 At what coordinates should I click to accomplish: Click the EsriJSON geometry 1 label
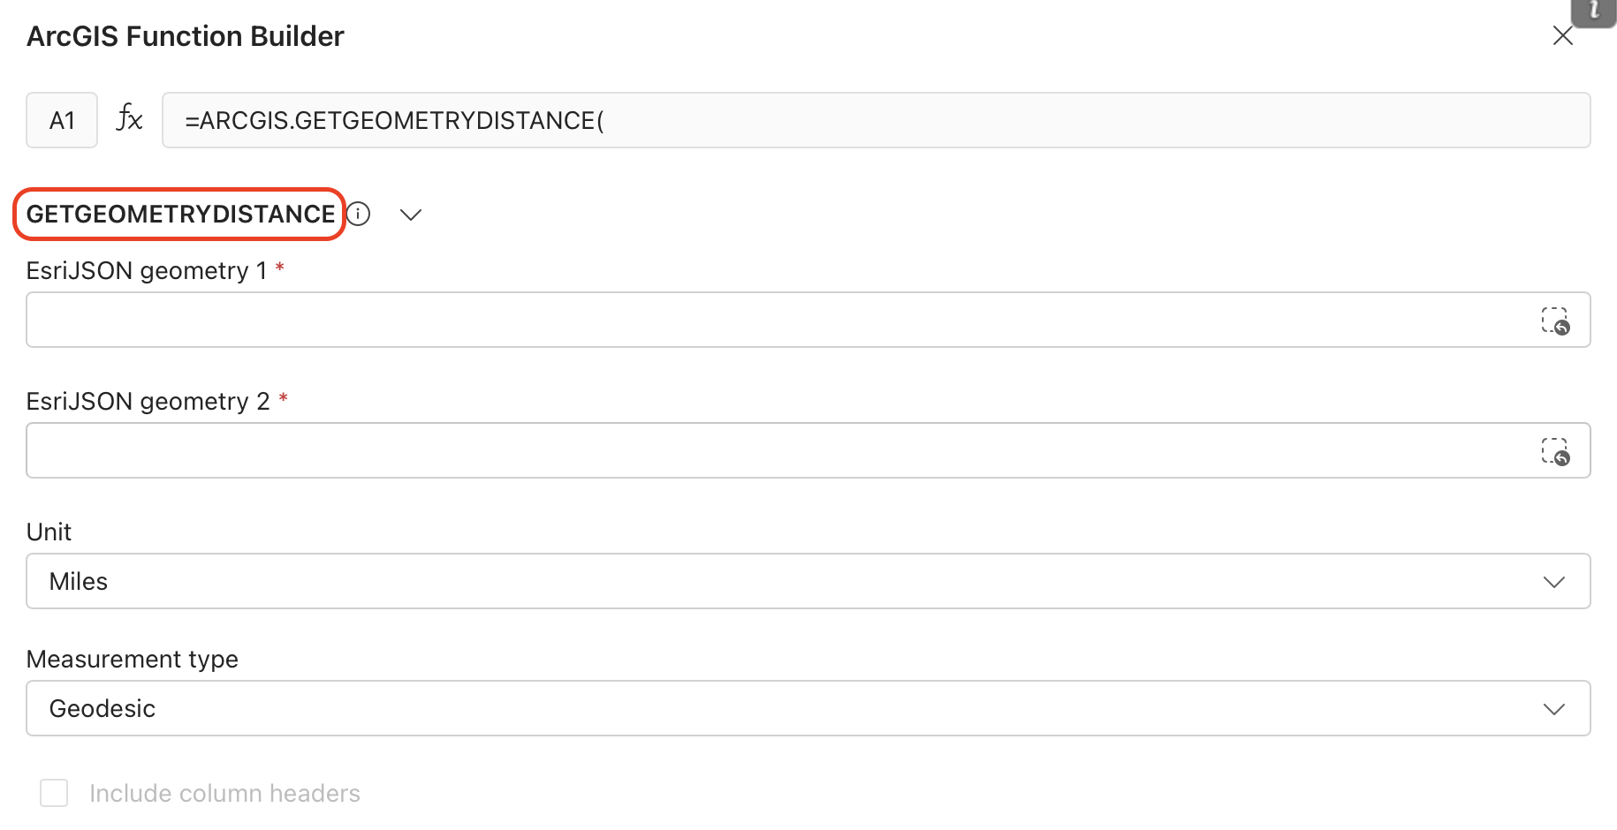point(146,271)
